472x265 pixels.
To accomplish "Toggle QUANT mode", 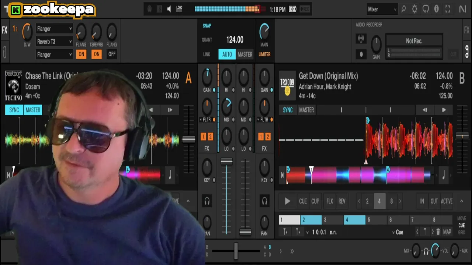I will [207, 40].
